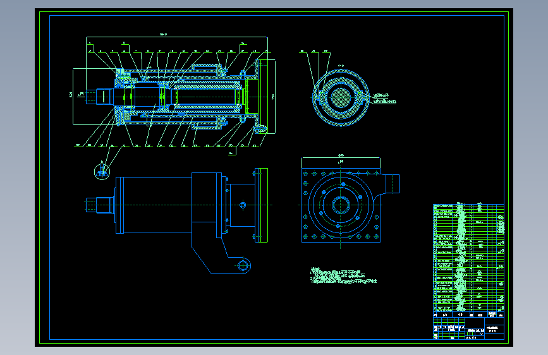The width and height of the screenshot is (548, 355).
Task: Click the hatched core of the circular section
Action: click(x=341, y=98)
